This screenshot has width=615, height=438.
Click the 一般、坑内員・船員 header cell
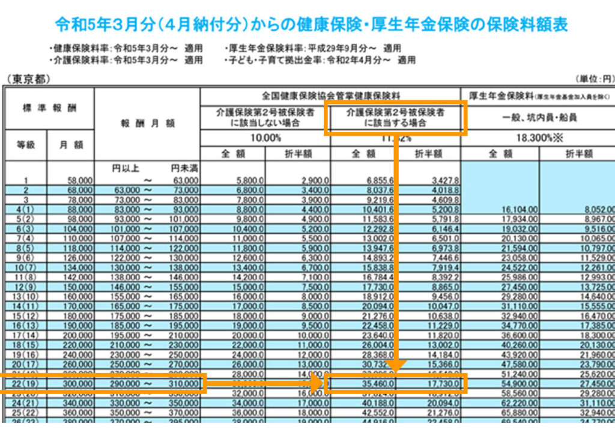(x=538, y=117)
